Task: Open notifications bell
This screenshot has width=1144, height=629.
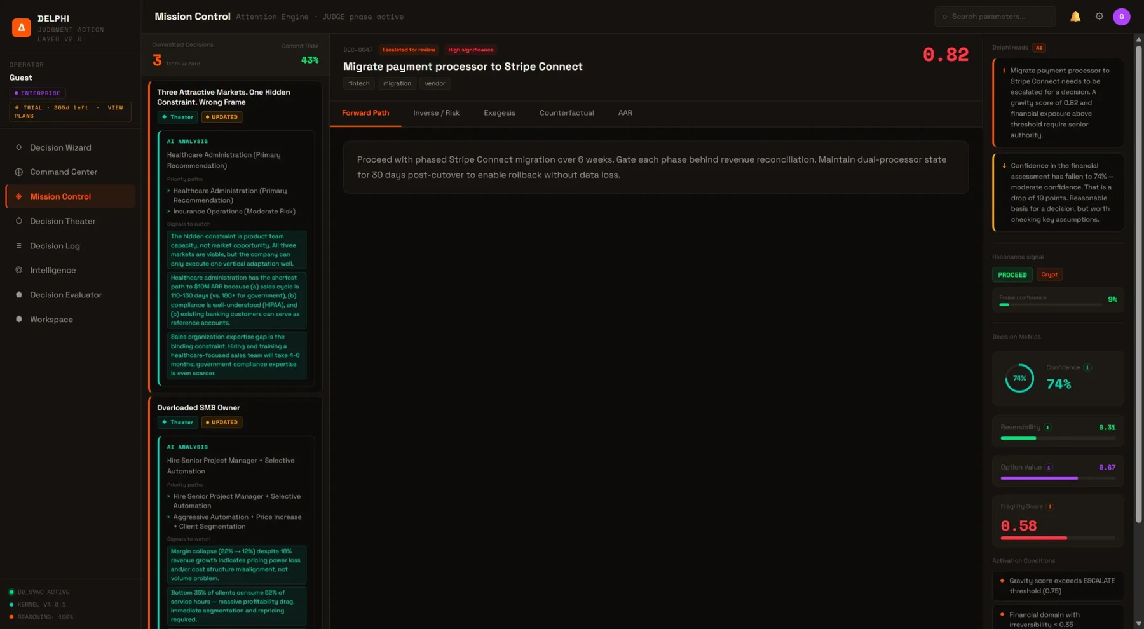Action: [1075, 17]
